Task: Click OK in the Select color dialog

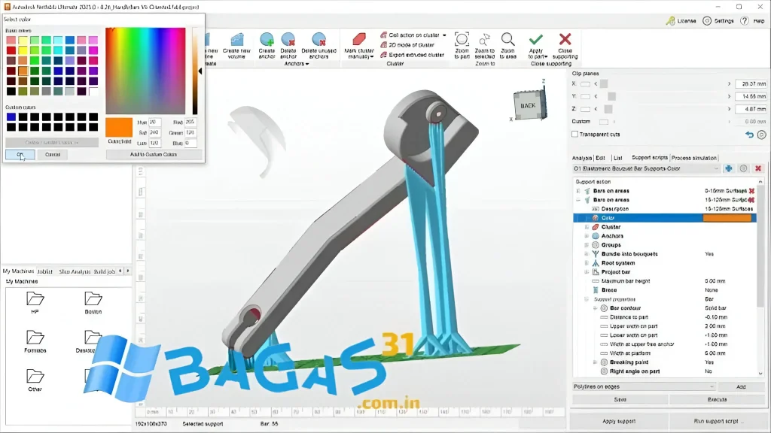Action: pos(20,155)
